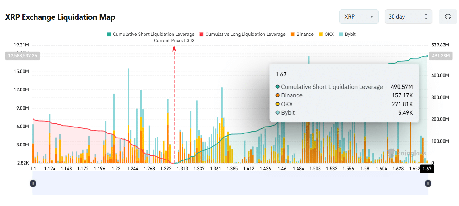Click the 539.62M right axis label
The width and height of the screenshot is (459, 206).
[440, 45]
